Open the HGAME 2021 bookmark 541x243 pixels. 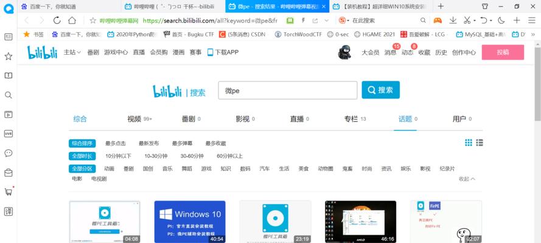(375, 34)
